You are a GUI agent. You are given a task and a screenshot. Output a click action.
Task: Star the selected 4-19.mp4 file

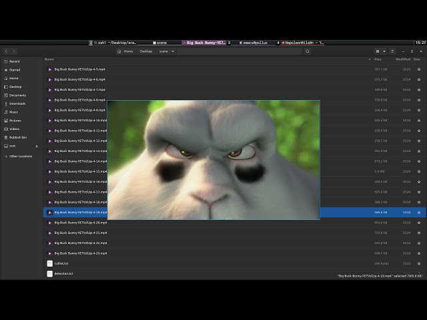coord(419,212)
